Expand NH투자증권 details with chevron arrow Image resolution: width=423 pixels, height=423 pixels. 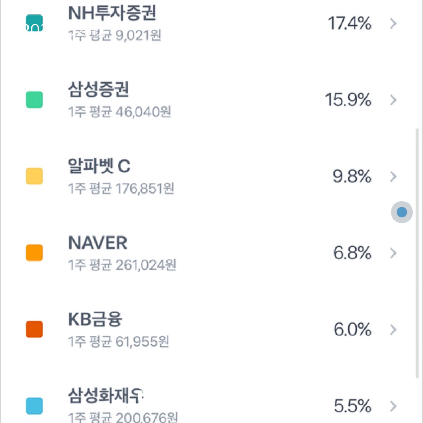pyautogui.click(x=393, y=24)
